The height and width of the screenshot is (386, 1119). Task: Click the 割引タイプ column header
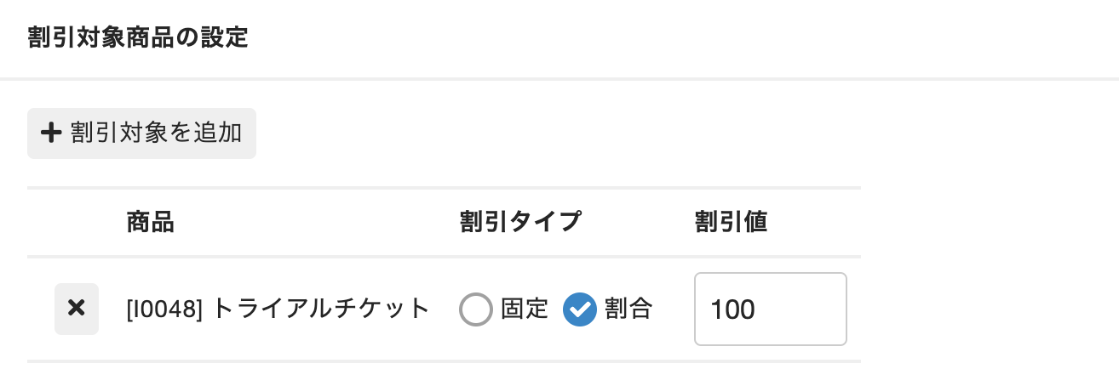pos(519,222)
